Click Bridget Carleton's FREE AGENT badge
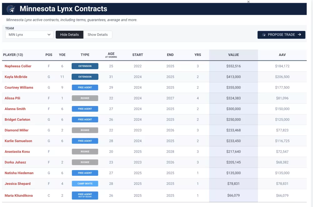 tap(85, 120)
